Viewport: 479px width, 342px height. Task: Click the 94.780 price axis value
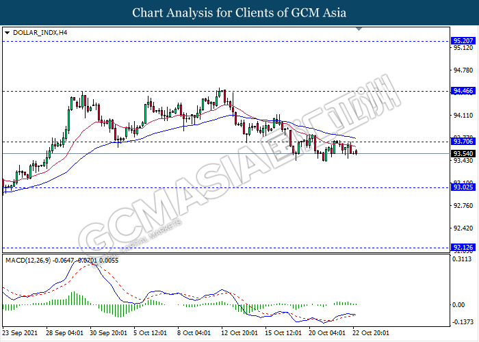463,70
